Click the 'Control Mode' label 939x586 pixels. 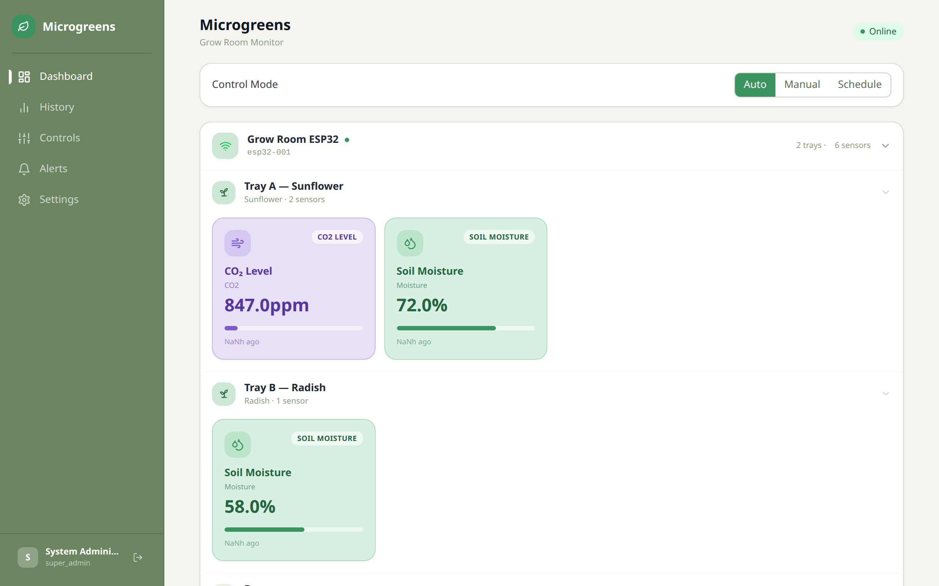245,85
